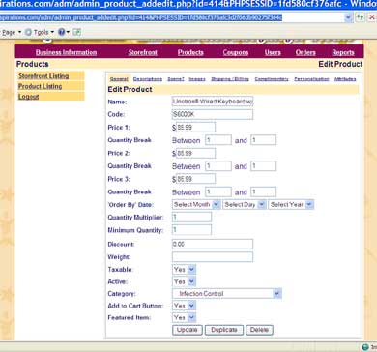Image resolution: width=377 pixels, height=352 pixels.
Task: Open the Storefront menu
Action: 143,52
